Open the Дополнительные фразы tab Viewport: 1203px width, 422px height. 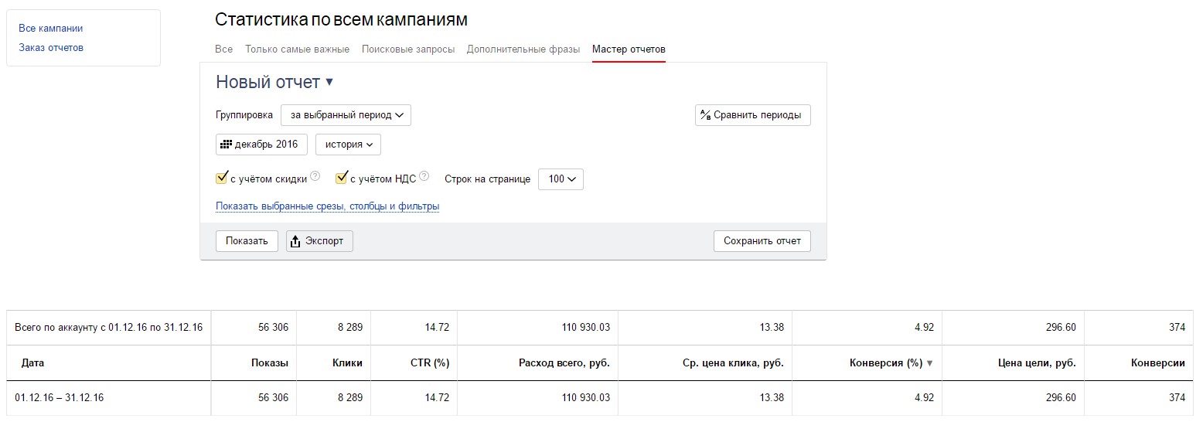[x=523, y=49]
